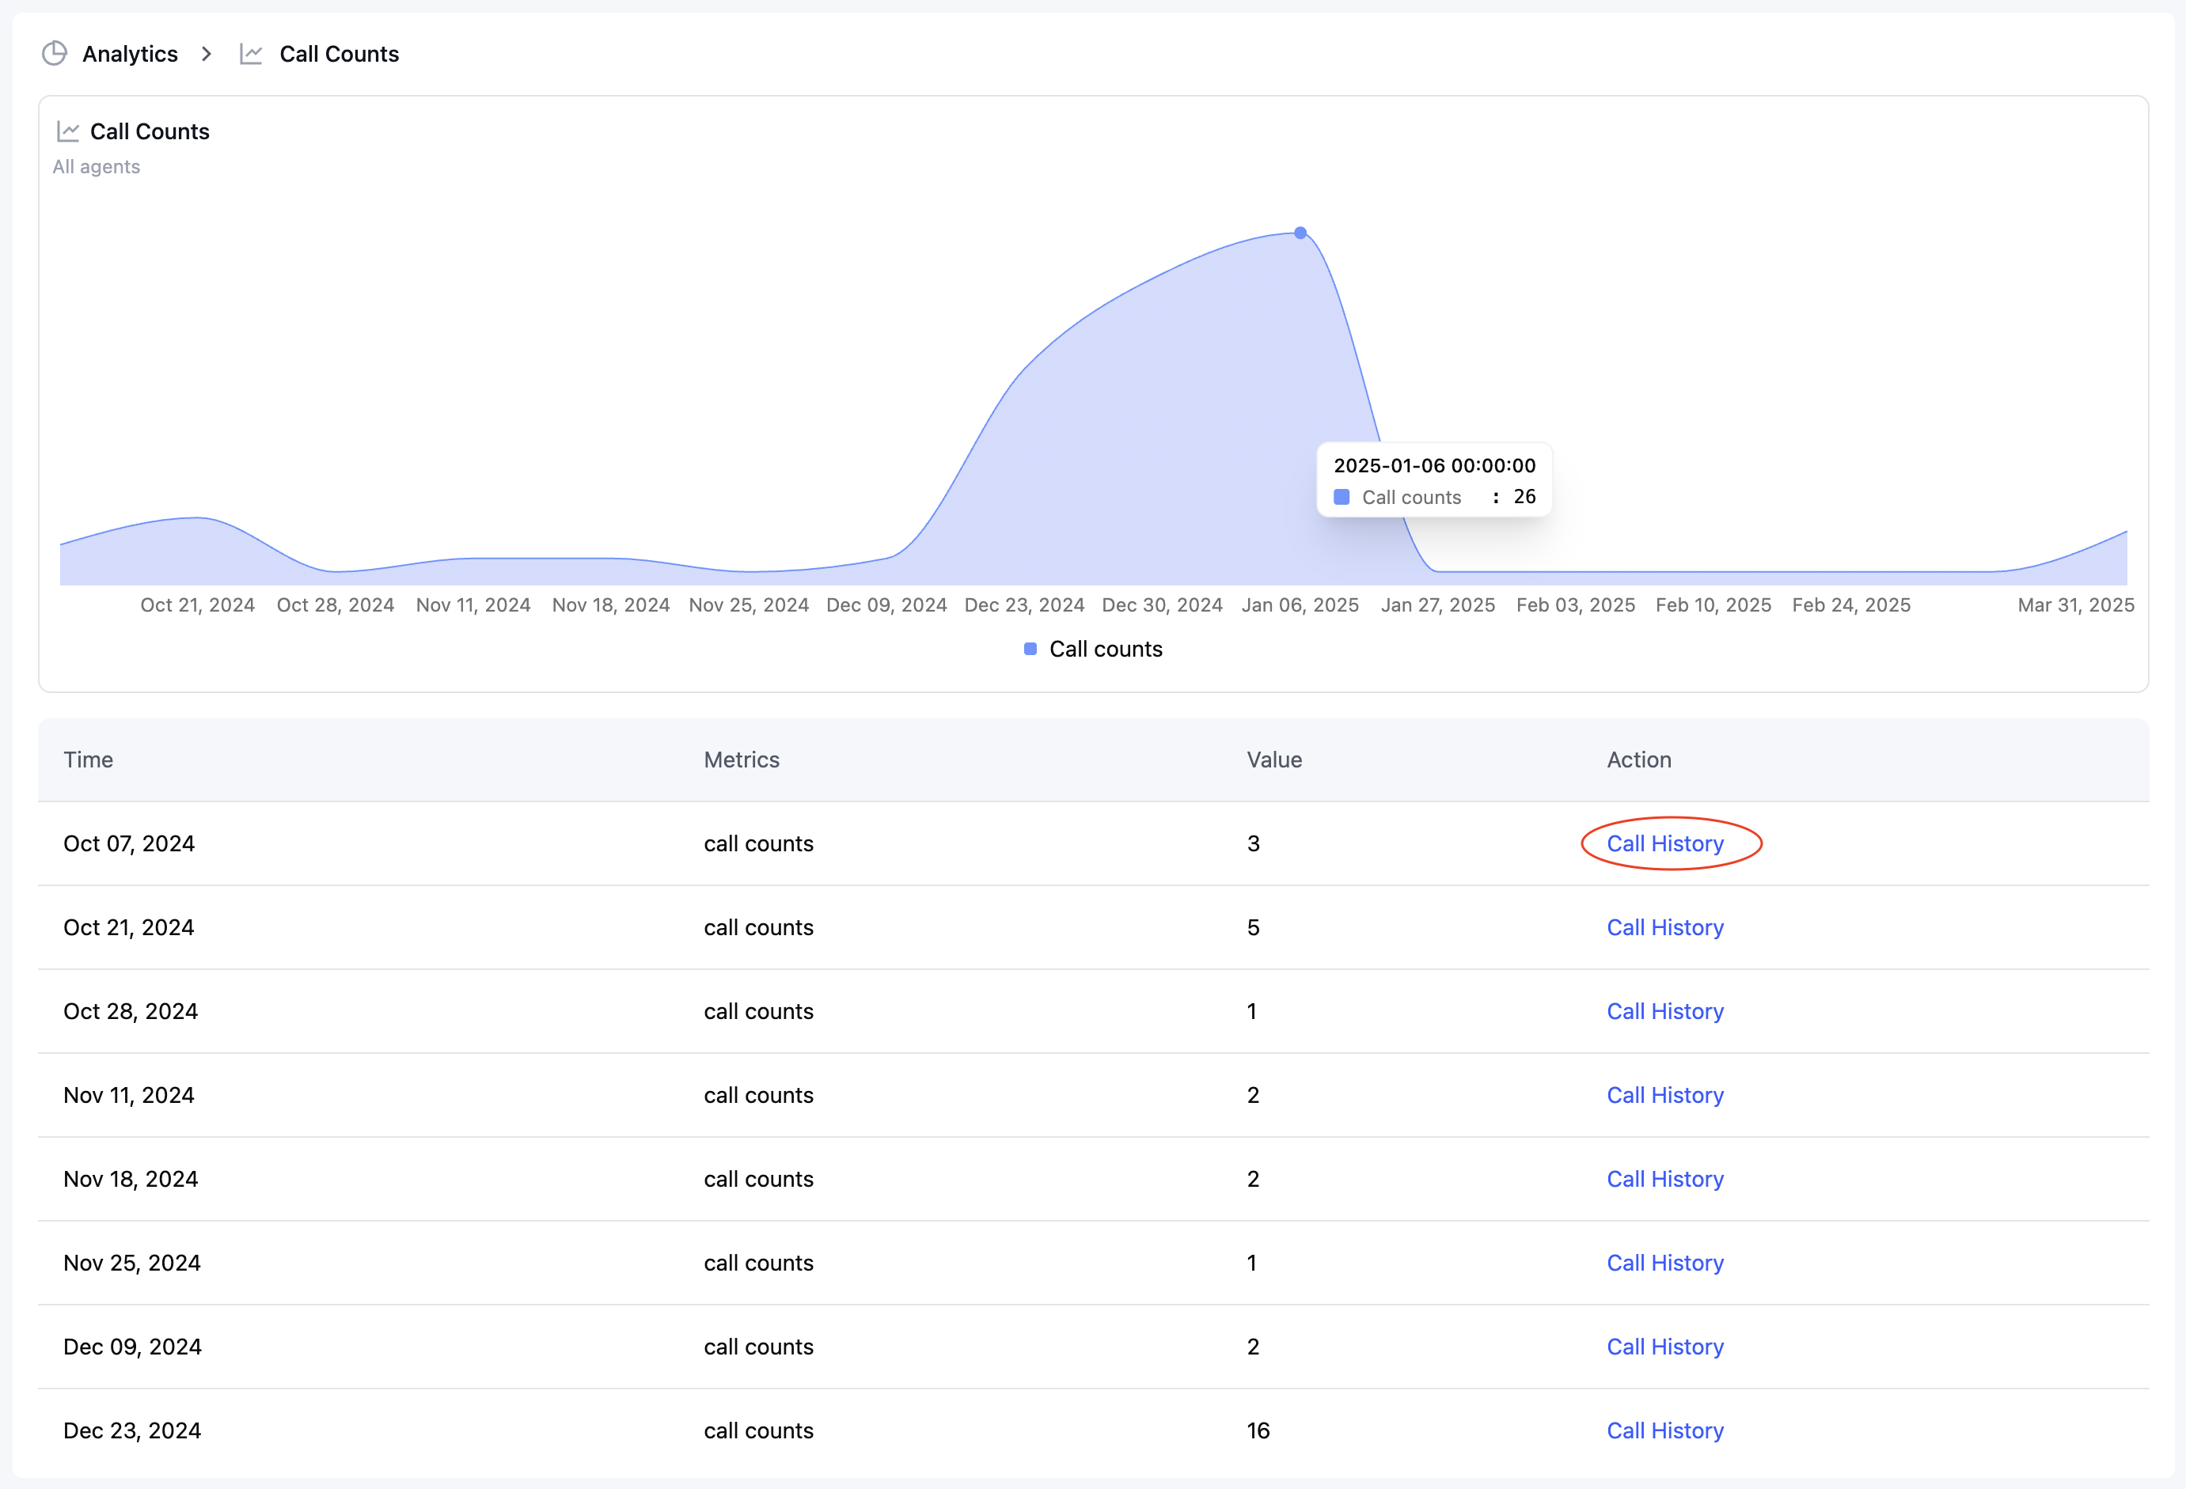Open the circled Call History for Oct 07, 2024
The height and width of the screenshot is (1489, 2186).
coord(1665,843)
